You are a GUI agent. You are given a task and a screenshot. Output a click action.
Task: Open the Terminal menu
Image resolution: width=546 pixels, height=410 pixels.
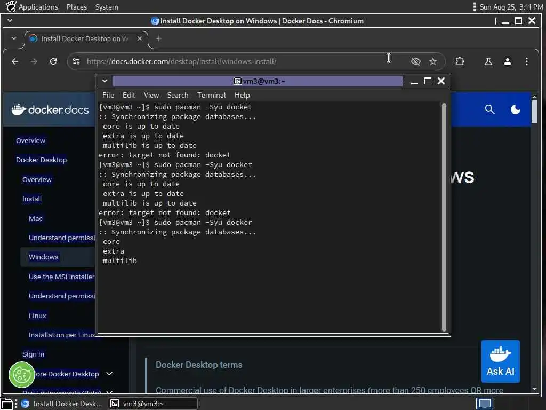211,95
